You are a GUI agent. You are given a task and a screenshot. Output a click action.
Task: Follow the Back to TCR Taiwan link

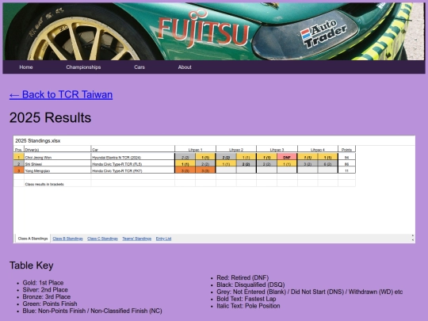click(x=61, y=94)
